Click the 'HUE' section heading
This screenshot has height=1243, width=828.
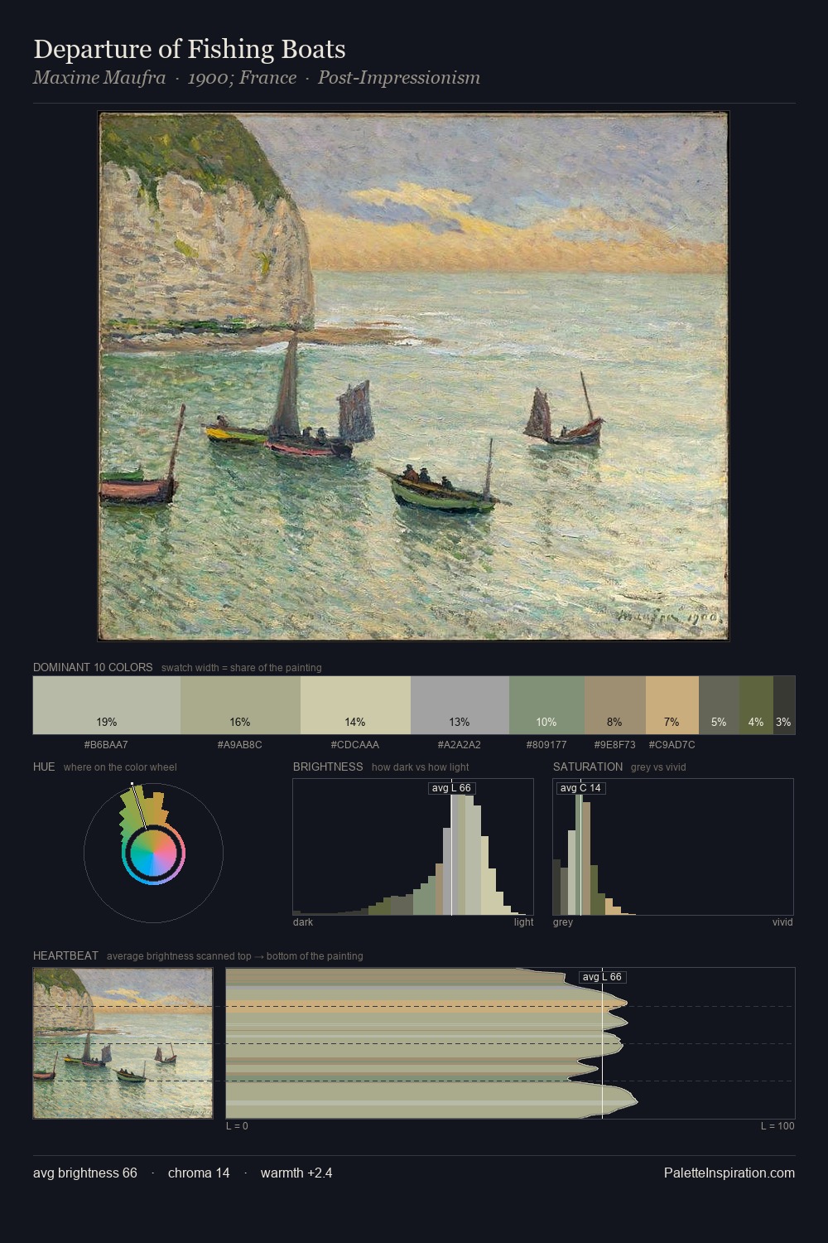click(44, 767)
